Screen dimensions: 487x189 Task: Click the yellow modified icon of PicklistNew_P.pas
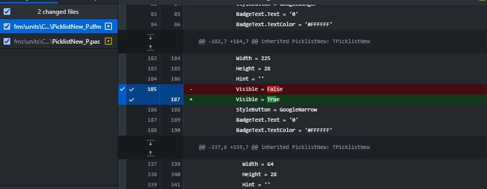tap(108, 41)
